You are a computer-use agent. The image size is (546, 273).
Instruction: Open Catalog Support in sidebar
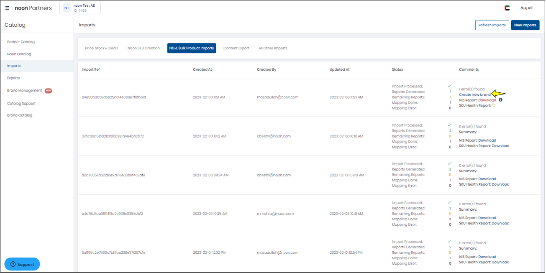[x=21, y=103]
